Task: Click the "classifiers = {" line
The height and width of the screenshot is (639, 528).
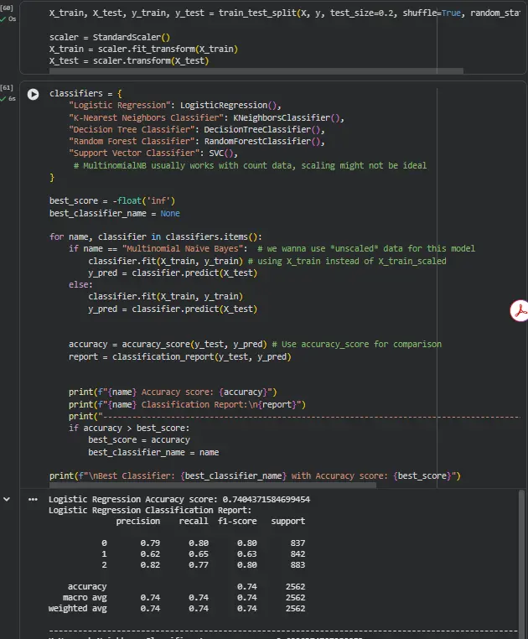Action: (x=85, y=93)
